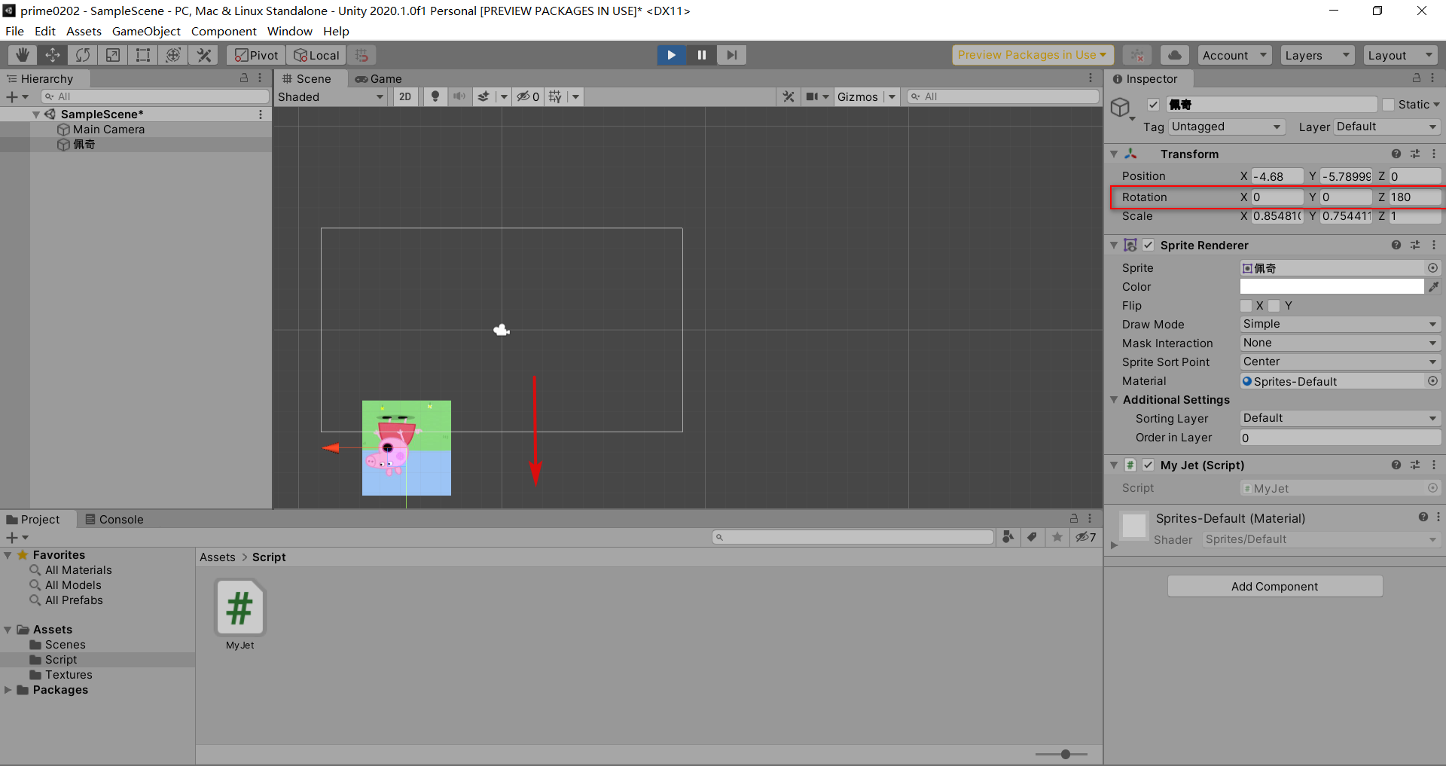Toggle Pivot handle position
1446x766 pixels.
coord(256,55)
